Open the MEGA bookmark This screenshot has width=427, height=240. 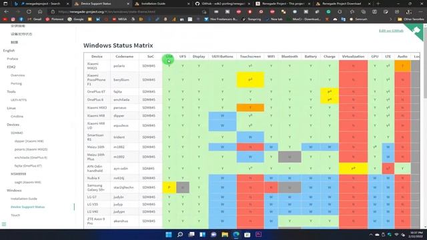click(120, 19)
